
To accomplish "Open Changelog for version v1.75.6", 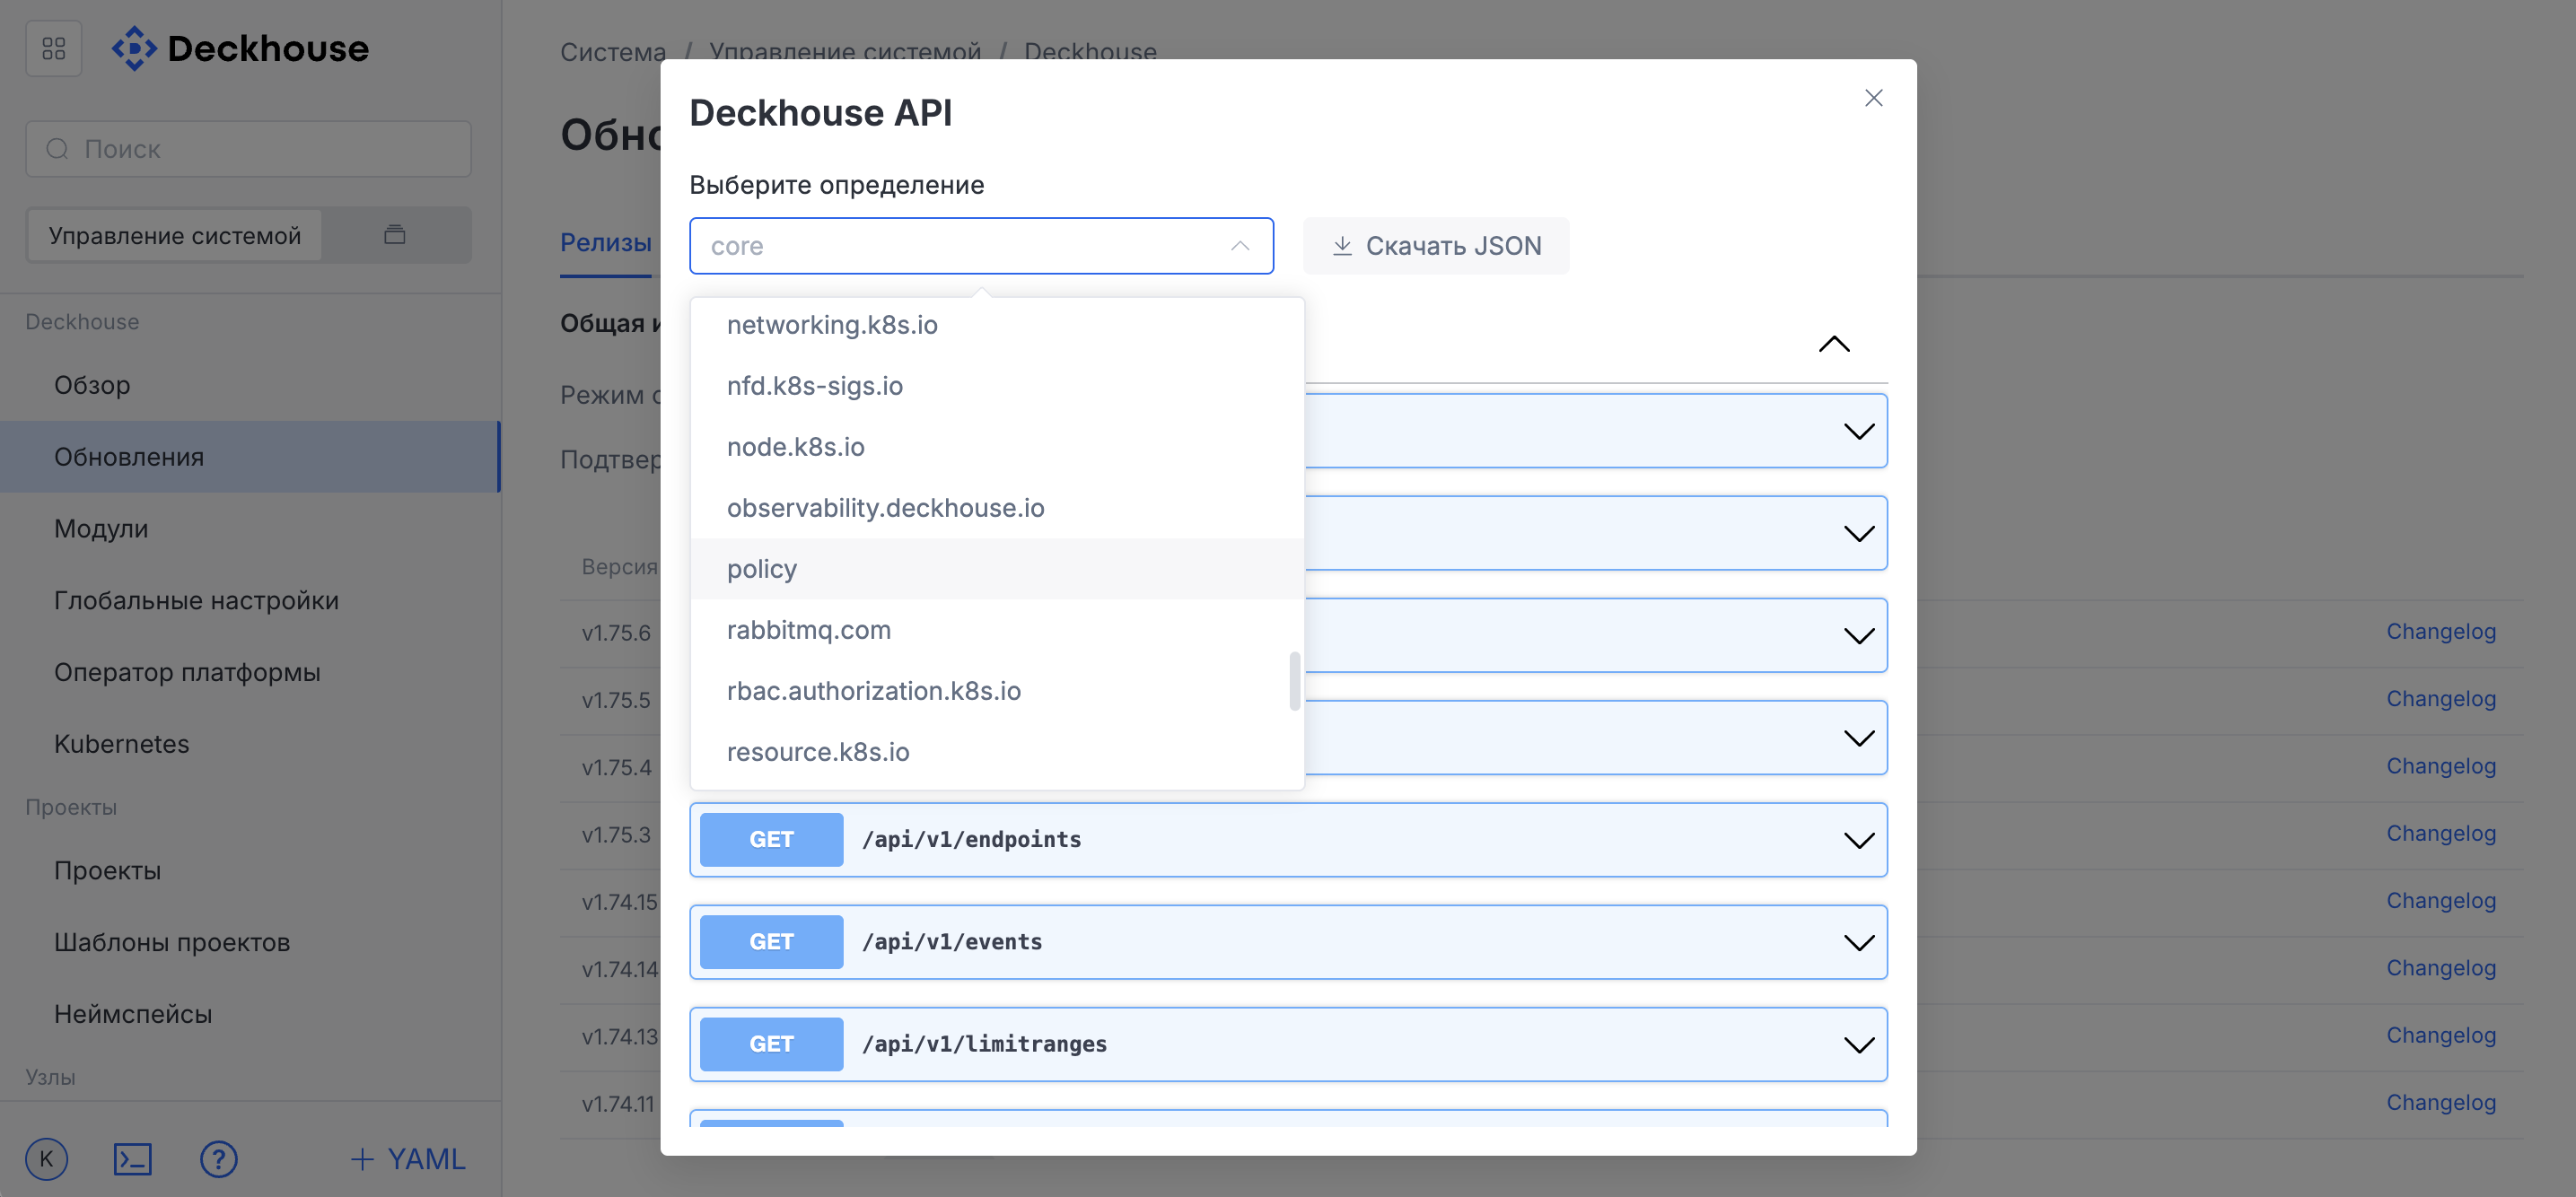I will (2441, 632).
